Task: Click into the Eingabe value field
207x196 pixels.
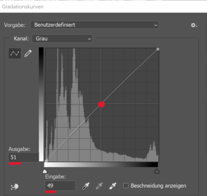Action: [x=60, y=186]
